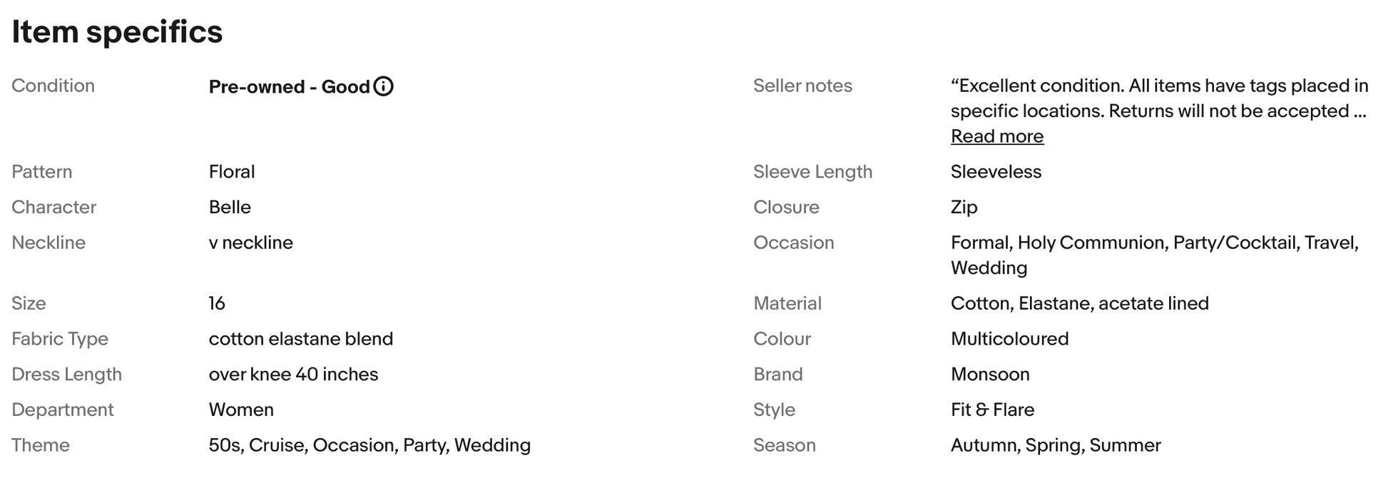
Task: Click the Zip closure value
Action: coord(964,208)
